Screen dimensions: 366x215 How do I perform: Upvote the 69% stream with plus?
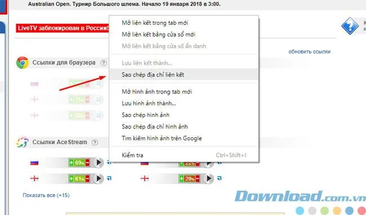tap(71, 163)
